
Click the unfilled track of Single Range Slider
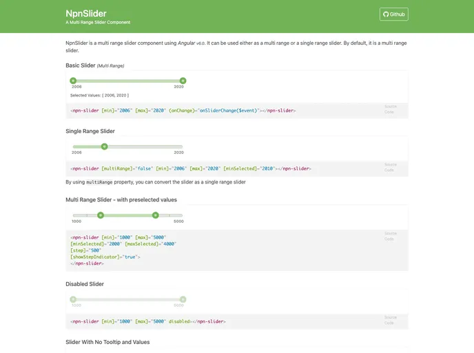tap(145, 147)
